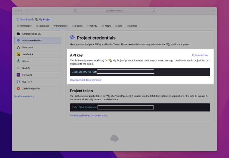Select the REST API sidebar label
This screenshot has width=229, height=158.
(27, 82)
